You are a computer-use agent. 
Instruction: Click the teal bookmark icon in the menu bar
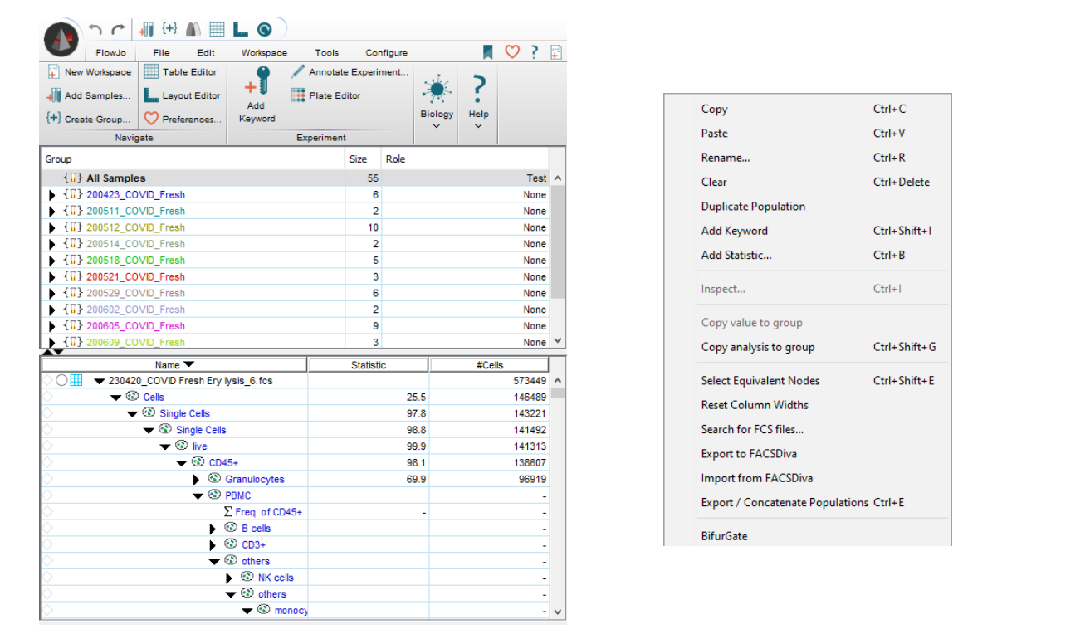pos(488,52)
